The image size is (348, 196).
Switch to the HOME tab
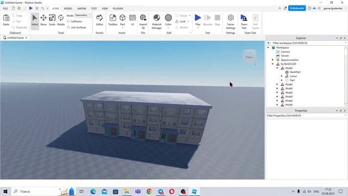tap(55, 9)
